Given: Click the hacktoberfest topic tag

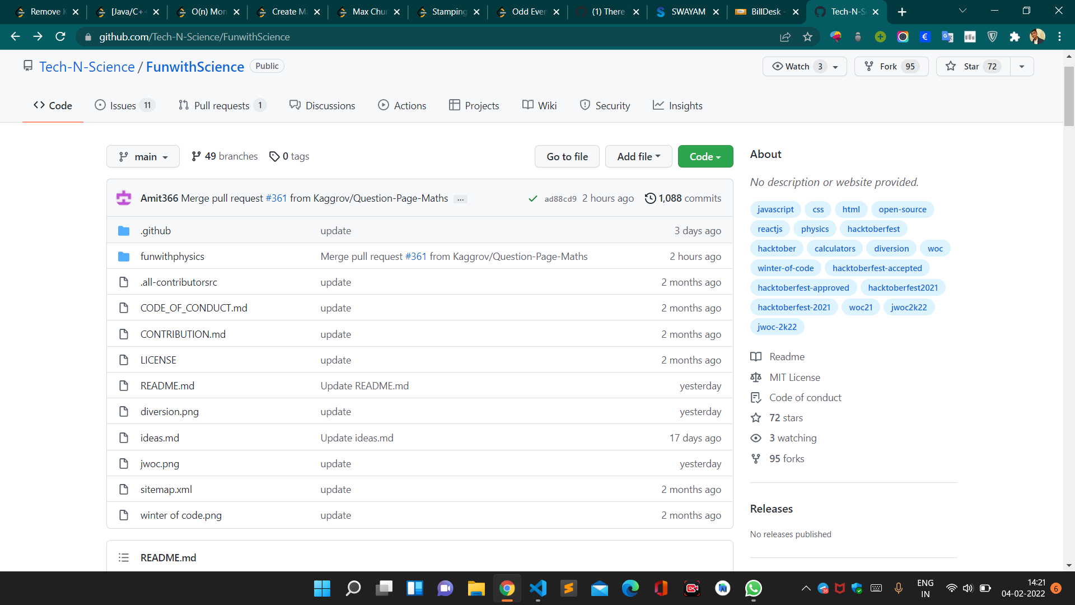Looking at the screenshot, I should [873, 229].
